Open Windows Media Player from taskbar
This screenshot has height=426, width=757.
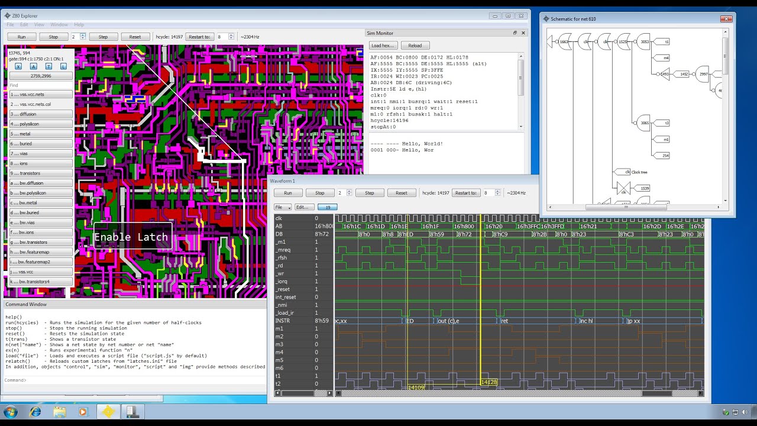[83, 412]
